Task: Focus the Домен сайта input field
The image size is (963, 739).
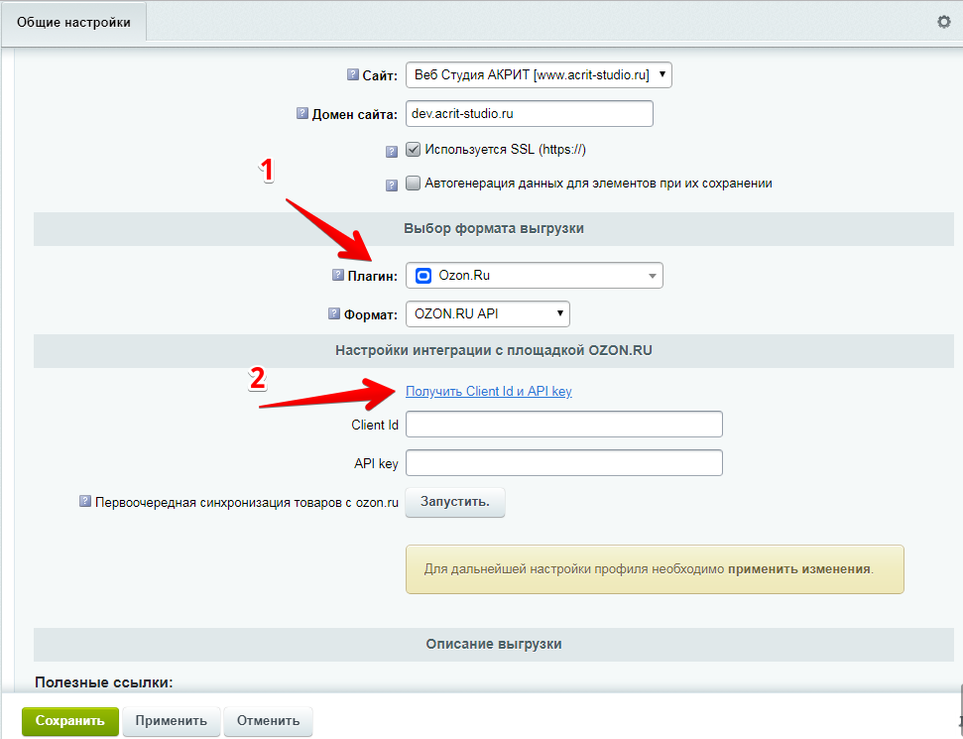Action: click(x=530, y=114)
